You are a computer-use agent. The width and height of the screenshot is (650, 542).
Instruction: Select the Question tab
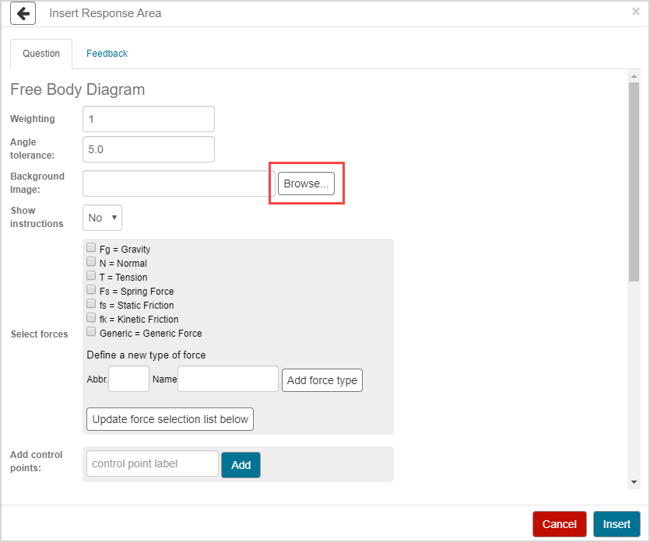click(41, 54)
